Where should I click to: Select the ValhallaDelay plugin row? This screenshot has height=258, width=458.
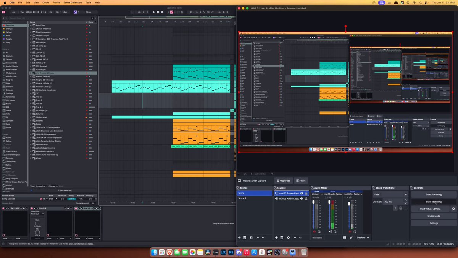click(63, 144)
